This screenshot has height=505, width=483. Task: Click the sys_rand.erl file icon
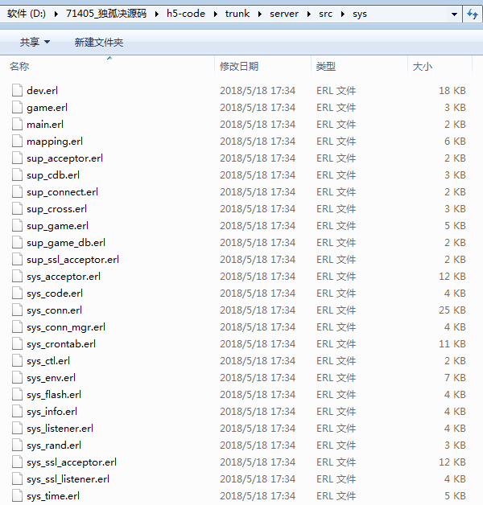[x=18, y=445]
